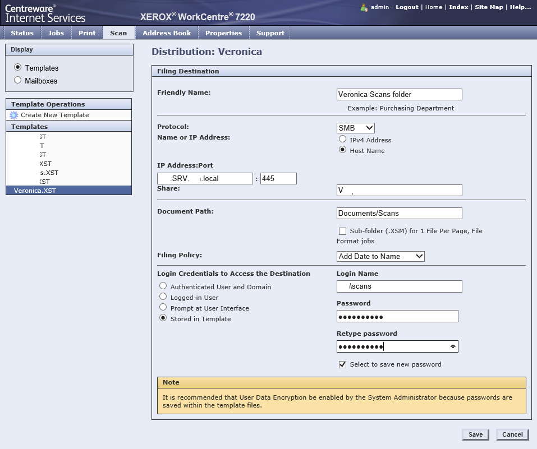Choose Prompt at User Interface credential option

pyautogui.click(x=163, y=307)
